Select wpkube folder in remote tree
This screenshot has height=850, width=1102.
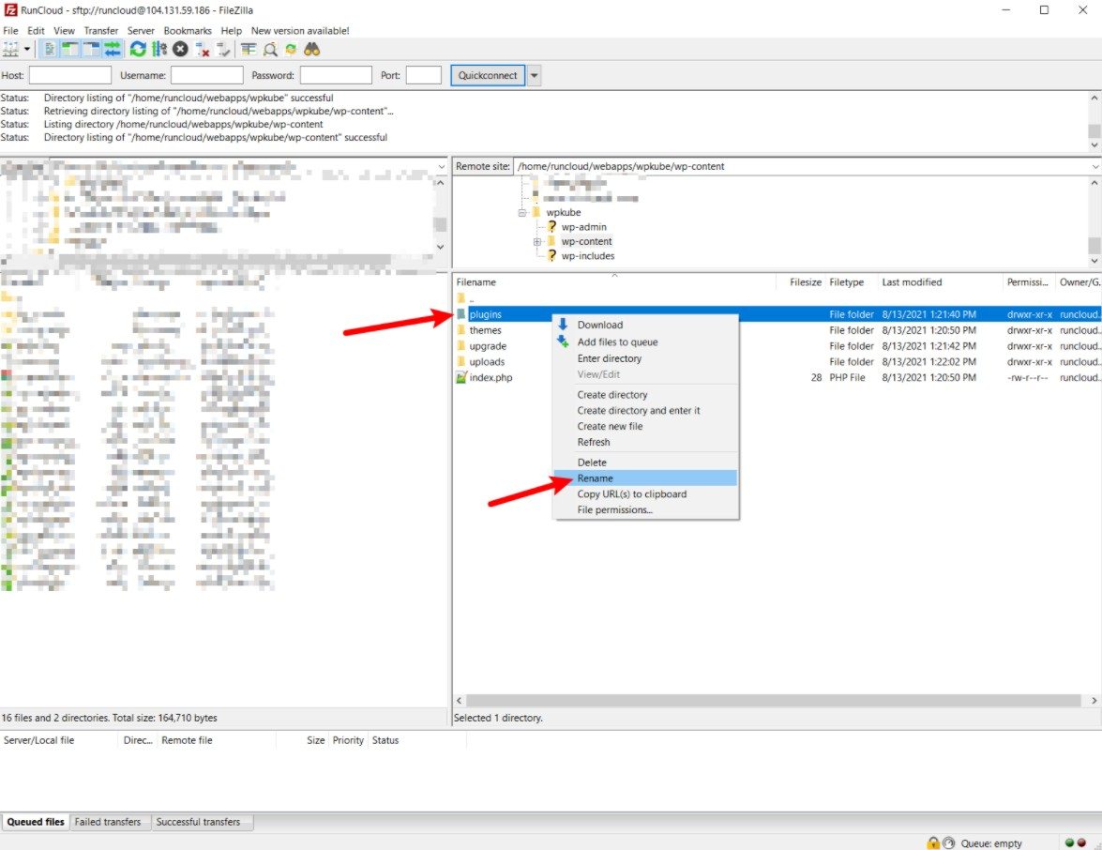[564, 212]
